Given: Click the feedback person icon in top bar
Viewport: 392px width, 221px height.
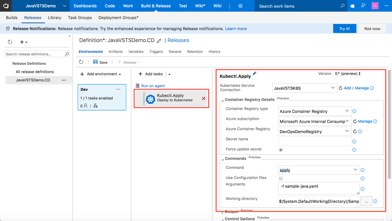Looking at the screenshot, I should [x=363, y=6].
